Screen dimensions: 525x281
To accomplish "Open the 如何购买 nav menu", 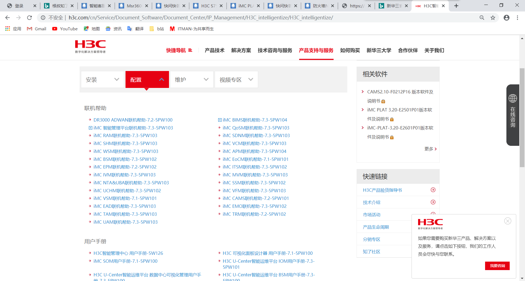I will (350, 50).
